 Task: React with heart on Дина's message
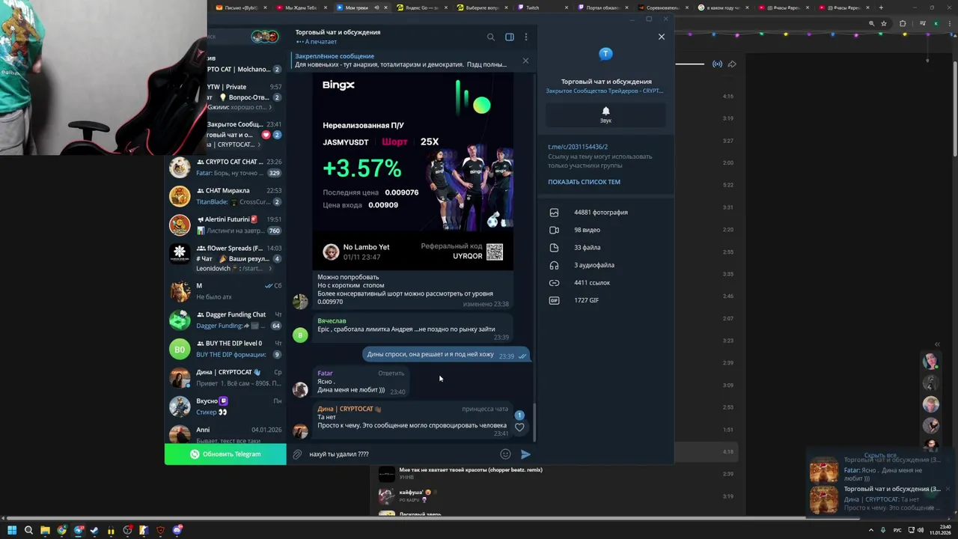coord(519,427)
